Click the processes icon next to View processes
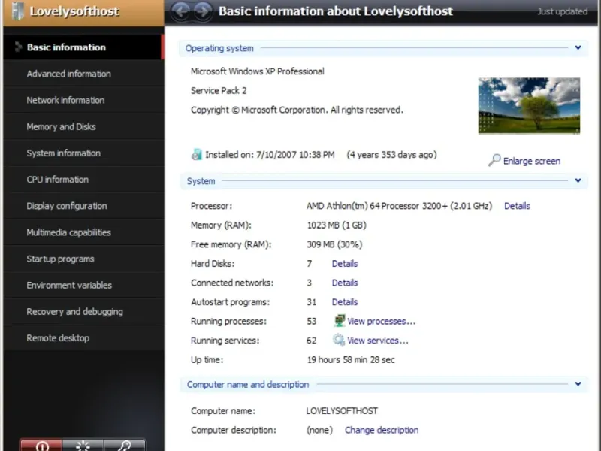This screenshot has height=451, width=601. [340, 321]
